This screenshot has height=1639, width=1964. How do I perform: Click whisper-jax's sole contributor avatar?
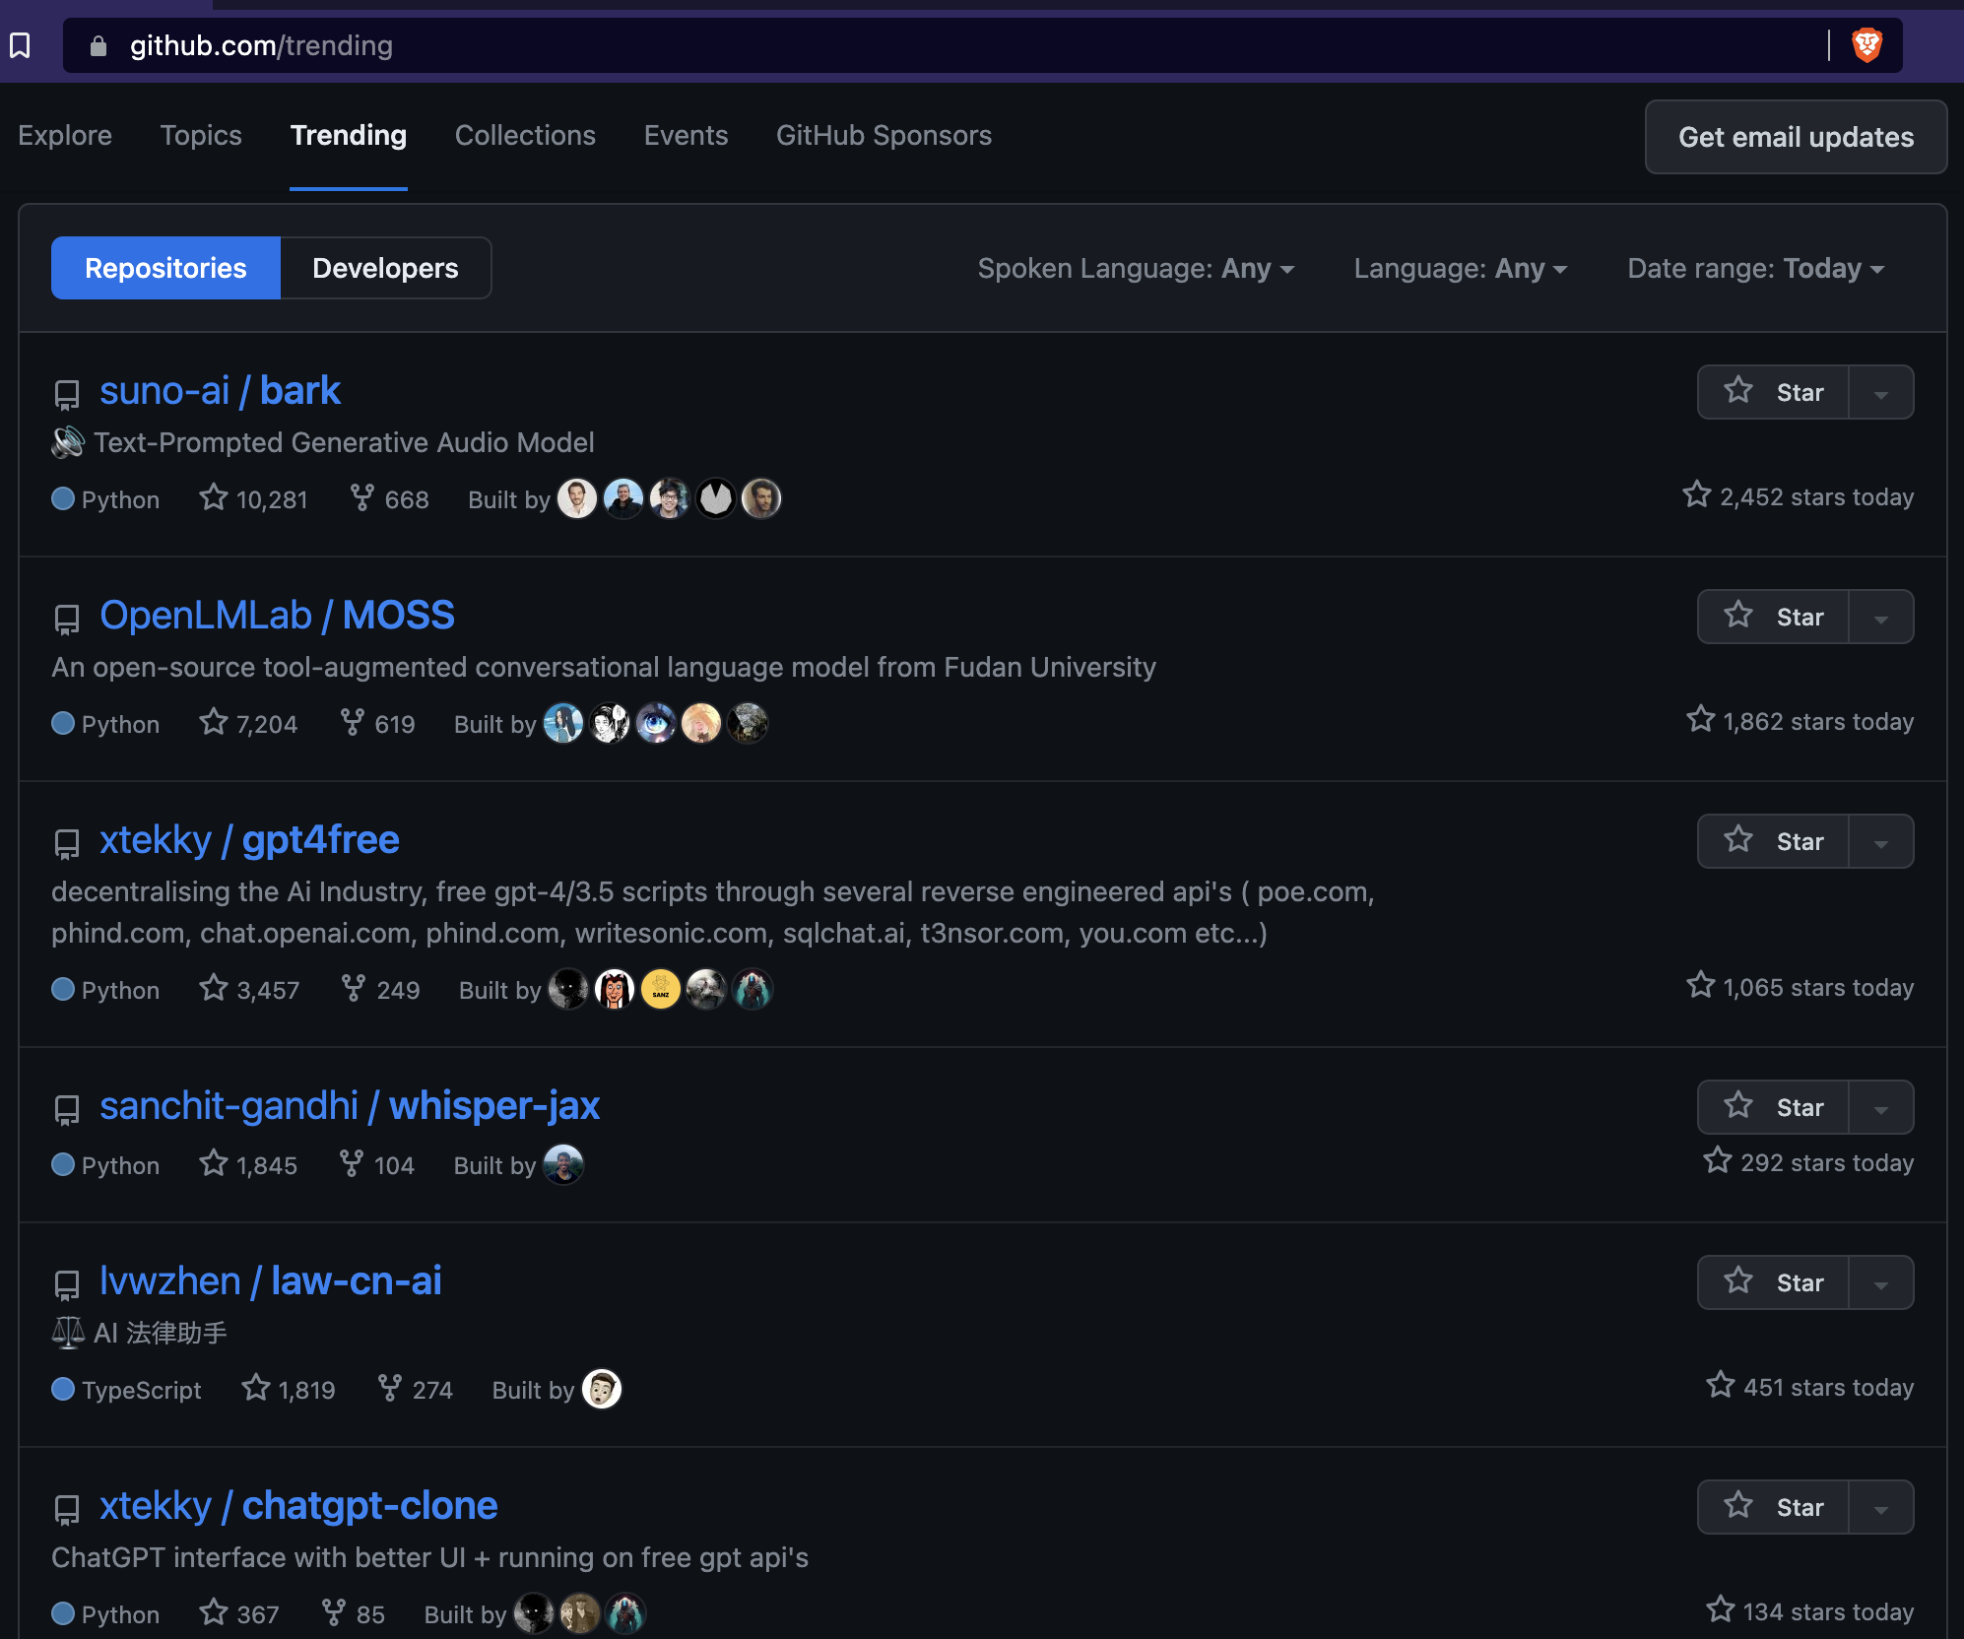click(x=563, y=1164)
